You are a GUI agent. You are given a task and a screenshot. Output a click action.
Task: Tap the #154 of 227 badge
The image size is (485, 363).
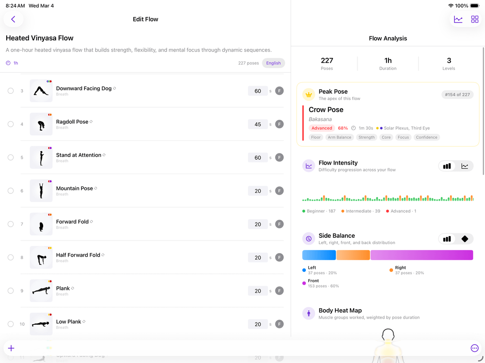click(457, 95)
